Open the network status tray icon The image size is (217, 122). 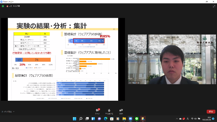(192, 119)
